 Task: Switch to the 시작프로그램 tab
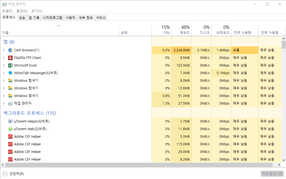pyautogui.click(x=52, y=18)
